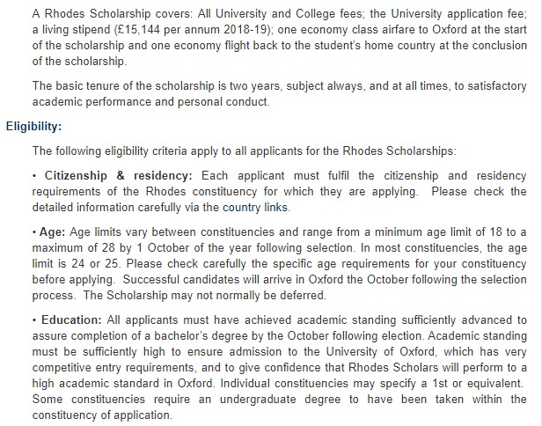
Task: Click the text "minimum age limit of 18"
Action: (x=457, y=232)
